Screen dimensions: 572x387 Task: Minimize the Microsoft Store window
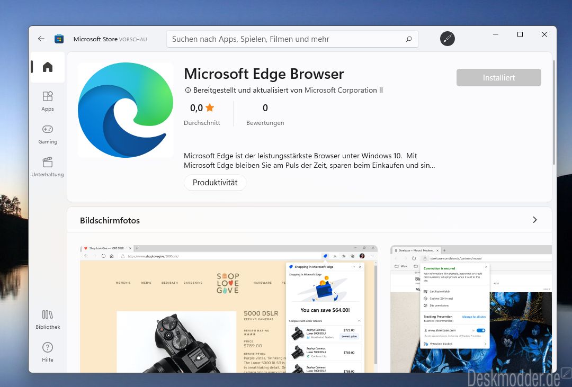(496, 34)
